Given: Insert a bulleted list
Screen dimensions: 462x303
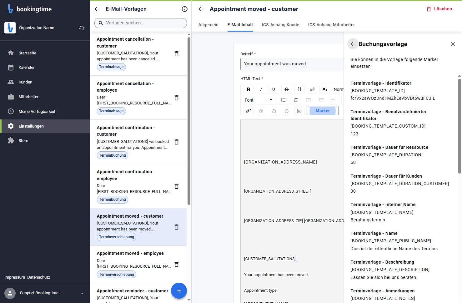Looking at the screenshot, I should (283, 100).
